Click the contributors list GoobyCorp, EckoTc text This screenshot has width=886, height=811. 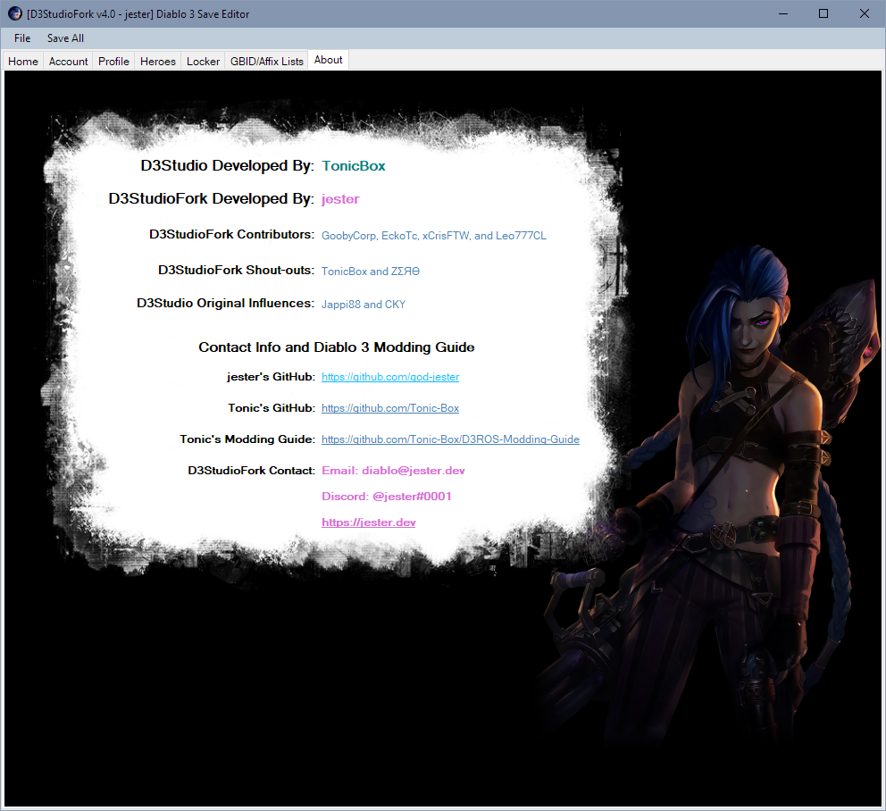pos(434,236)
